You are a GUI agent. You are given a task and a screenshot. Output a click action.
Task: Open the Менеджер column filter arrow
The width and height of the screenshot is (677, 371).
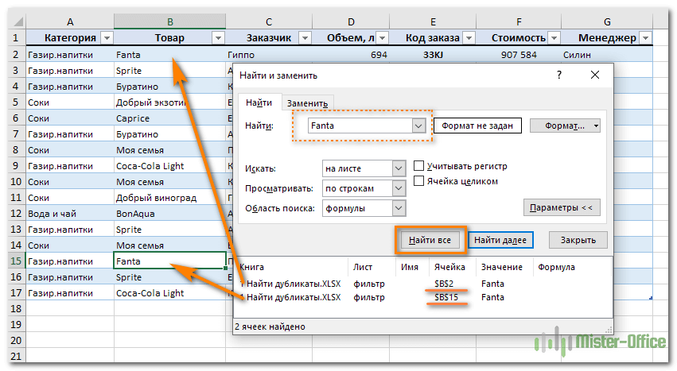point(644,38)
